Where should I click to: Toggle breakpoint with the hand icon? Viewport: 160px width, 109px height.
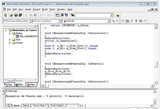(x=145, y=21)
